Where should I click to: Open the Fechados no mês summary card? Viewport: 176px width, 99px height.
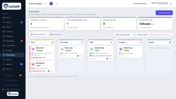pos(119,24)
